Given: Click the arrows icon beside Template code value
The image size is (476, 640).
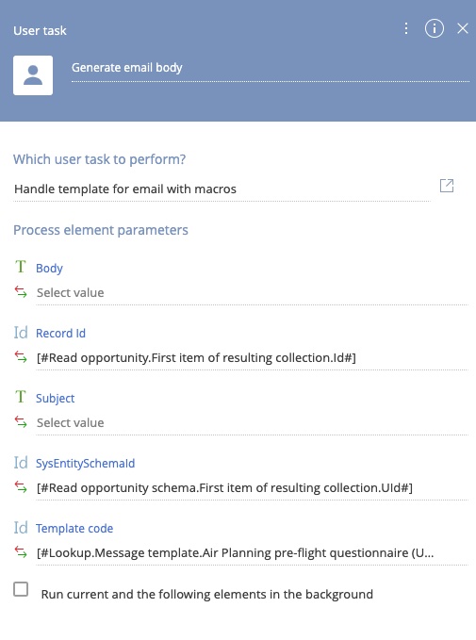Looking at the screenshot, I should [21, 552].
